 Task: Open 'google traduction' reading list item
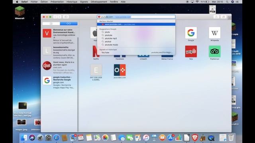pyautogui.click(x=59, y=82)
